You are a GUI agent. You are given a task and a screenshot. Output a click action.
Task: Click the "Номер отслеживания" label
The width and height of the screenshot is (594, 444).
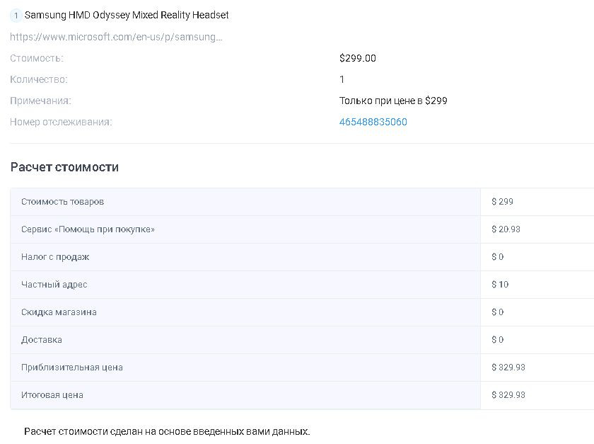point(61,122)
